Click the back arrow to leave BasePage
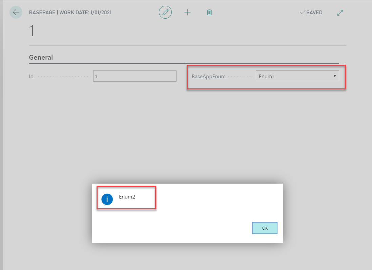The width and height of the screenshot is (372, 270). click(16, 12)
